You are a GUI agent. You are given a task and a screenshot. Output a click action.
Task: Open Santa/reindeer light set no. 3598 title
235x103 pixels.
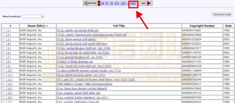[84, 48]
